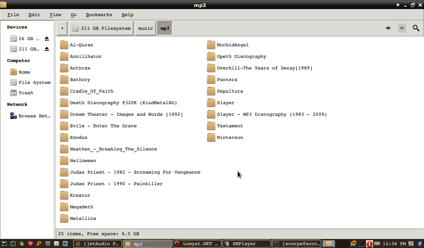The image size is (424, 248).
Task: Click the 12:36 PM taskbar clock
Action: 394,244
